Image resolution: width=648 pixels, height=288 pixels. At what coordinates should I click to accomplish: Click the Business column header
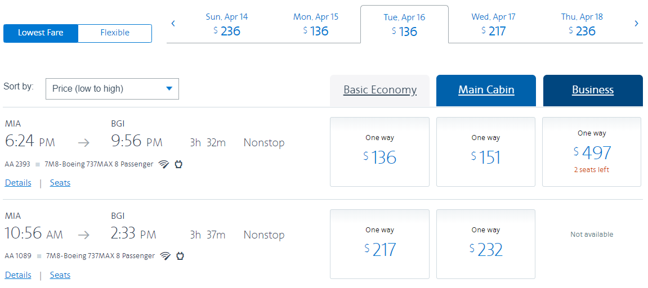pos(593,90)
